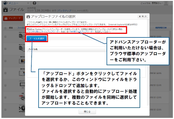Click the help question mark icon
174x119 pixels.
click(x=34, y=3)
